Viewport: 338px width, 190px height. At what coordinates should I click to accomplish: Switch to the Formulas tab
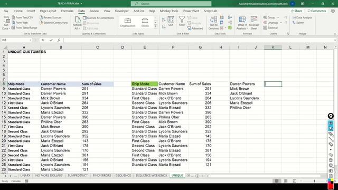67,11
